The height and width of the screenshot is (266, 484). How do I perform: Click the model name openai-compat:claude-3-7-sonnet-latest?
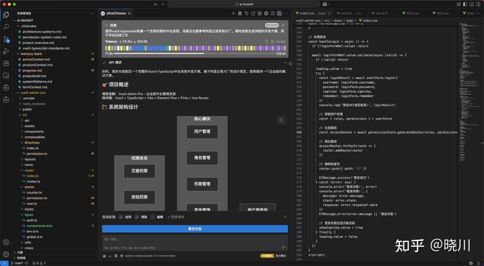coord(150,256)
